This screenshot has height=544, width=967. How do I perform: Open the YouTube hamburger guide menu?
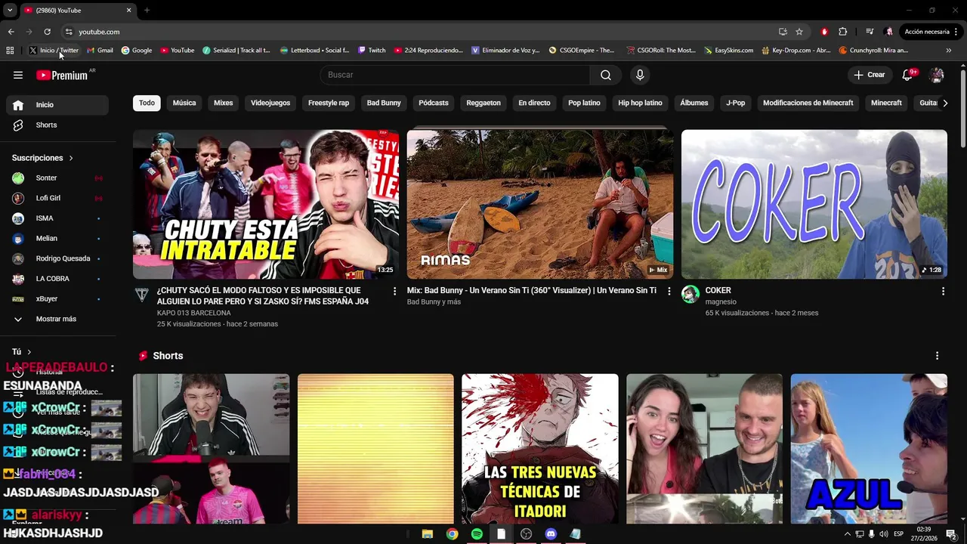pyautogui.click(x=18, y=75)
